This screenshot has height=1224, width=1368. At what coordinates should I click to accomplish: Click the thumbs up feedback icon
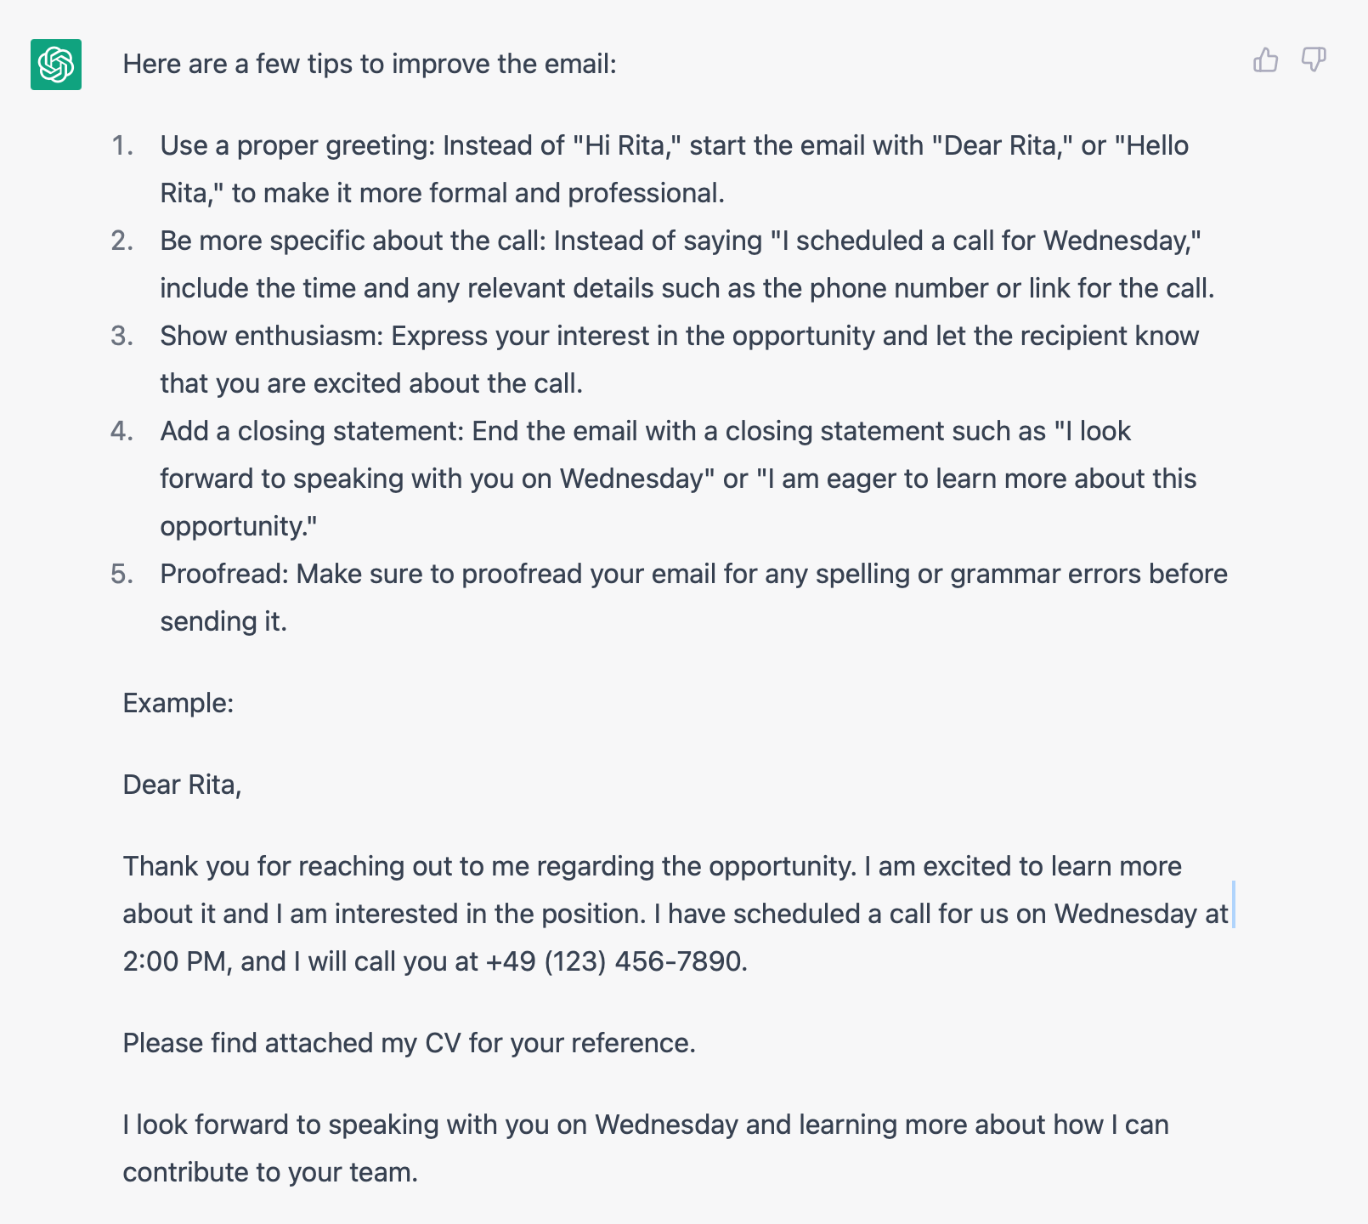(1265, 60)
